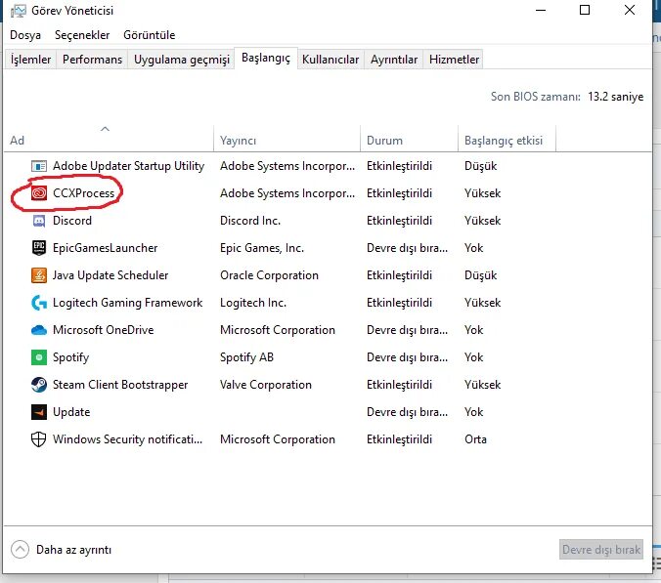
Task: Open the Seçenekler menu
Action: (x=82, y=35)
